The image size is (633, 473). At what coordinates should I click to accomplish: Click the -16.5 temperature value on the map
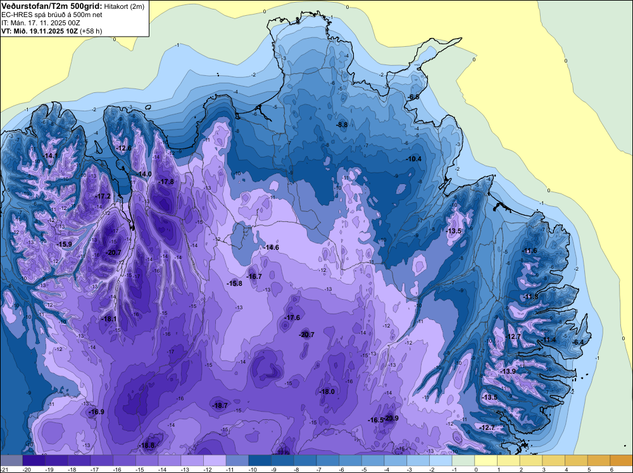click(x=375, y=420)
